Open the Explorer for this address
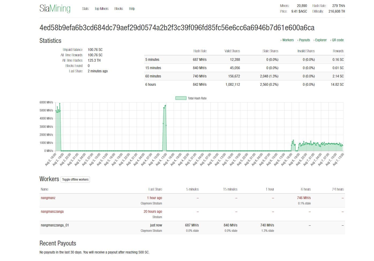Viewport: 374px width, 261px height. [x=320, y=40]
